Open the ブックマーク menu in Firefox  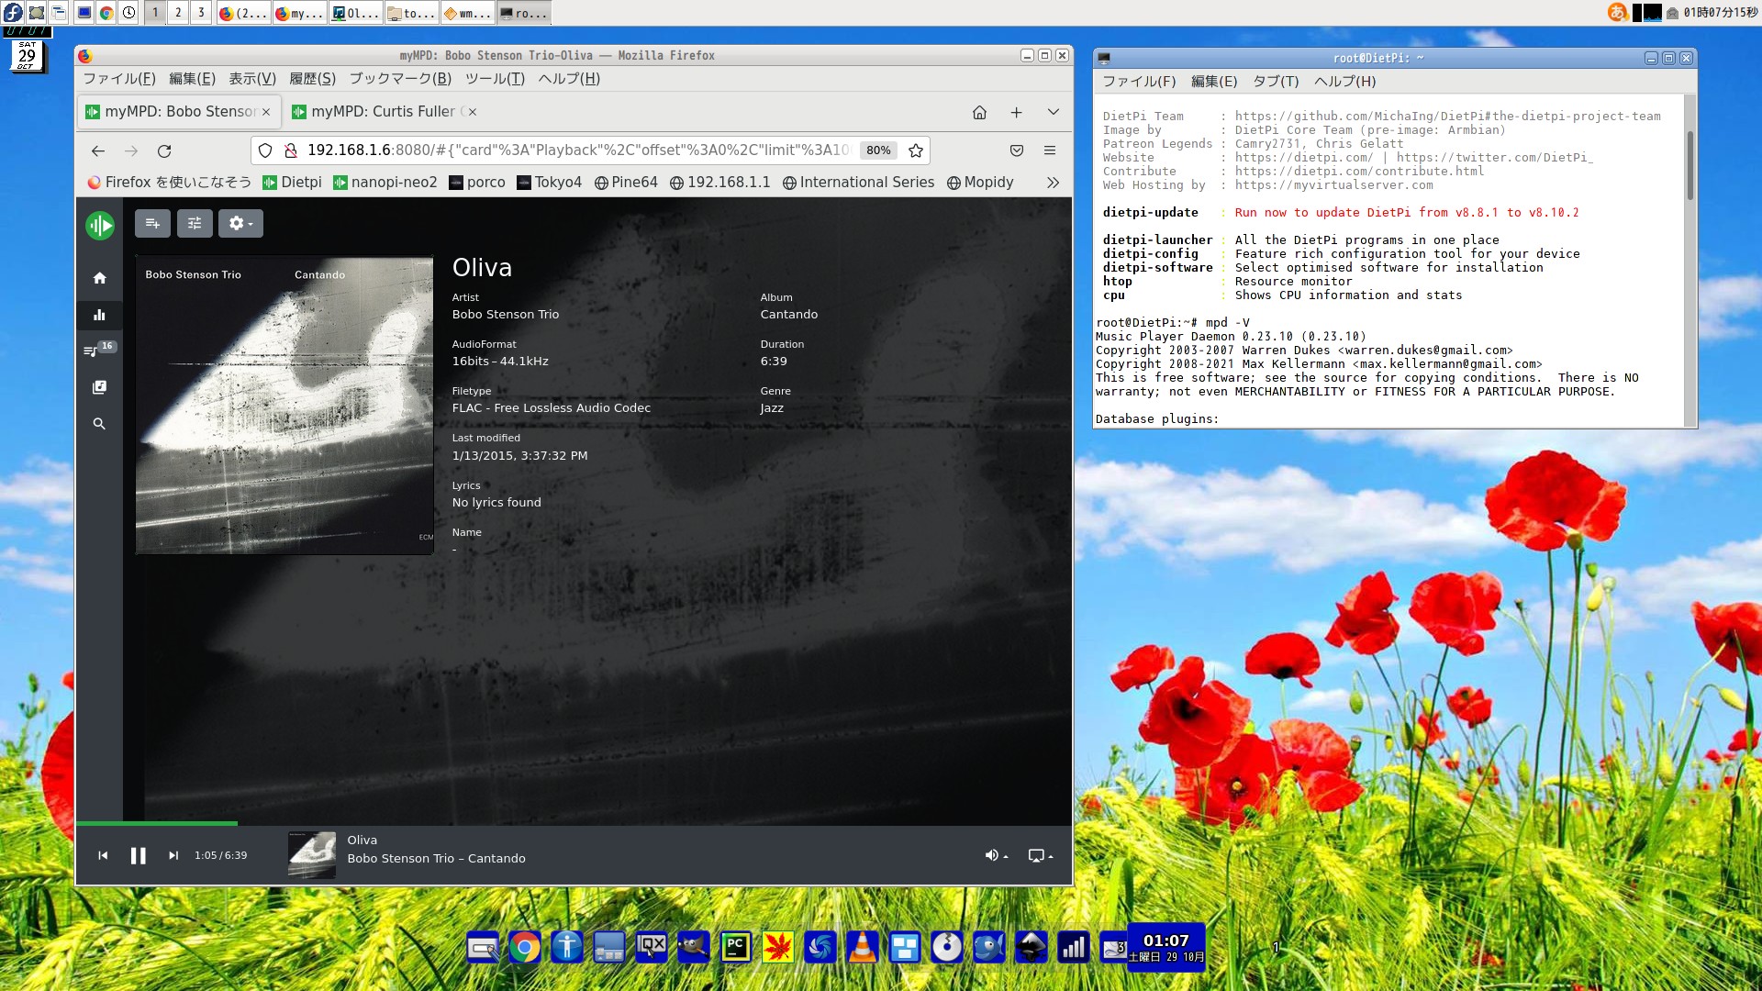click(400, 79)
